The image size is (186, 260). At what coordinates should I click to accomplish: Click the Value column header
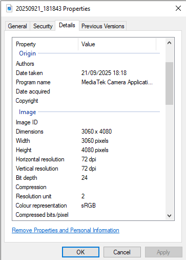(117, 44)
